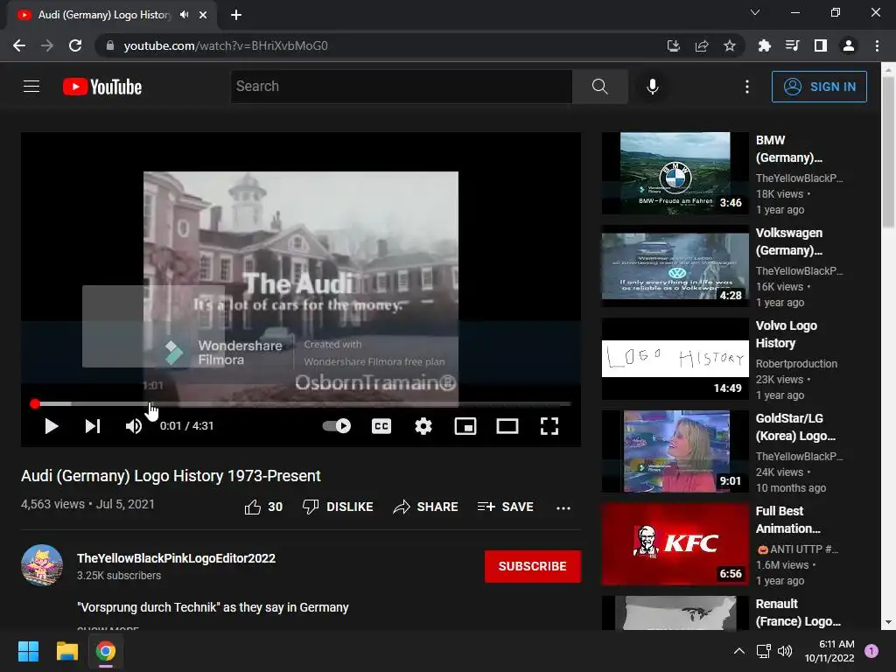Open GoldStar/LG (Korea) Logo video title
The height and width of the screenshot is (672, 896).
click(x=795, y=427)
